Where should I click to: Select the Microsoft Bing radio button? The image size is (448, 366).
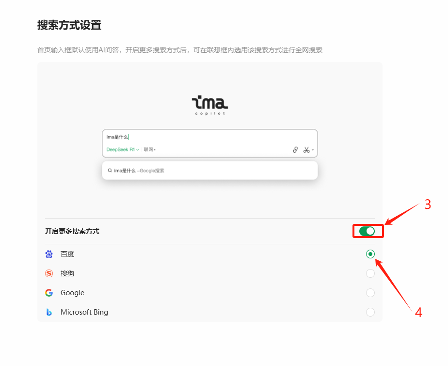point(370,312)
